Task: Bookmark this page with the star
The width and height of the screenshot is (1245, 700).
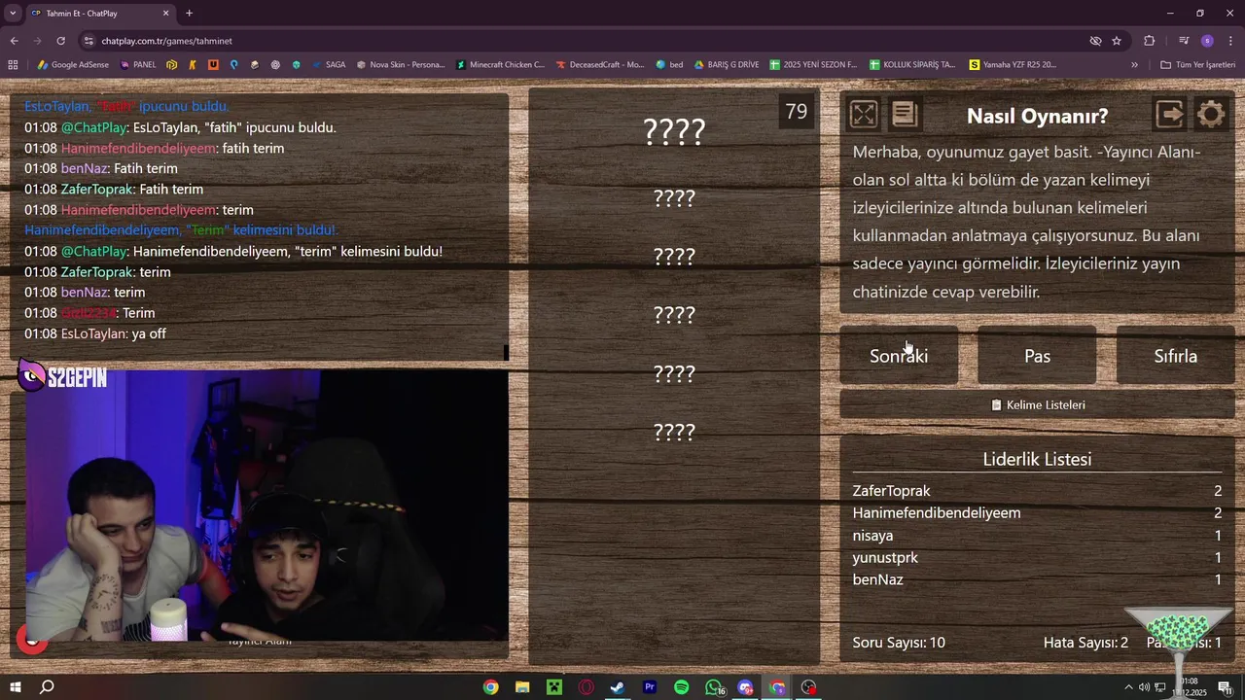Action: pos(1117,41)
